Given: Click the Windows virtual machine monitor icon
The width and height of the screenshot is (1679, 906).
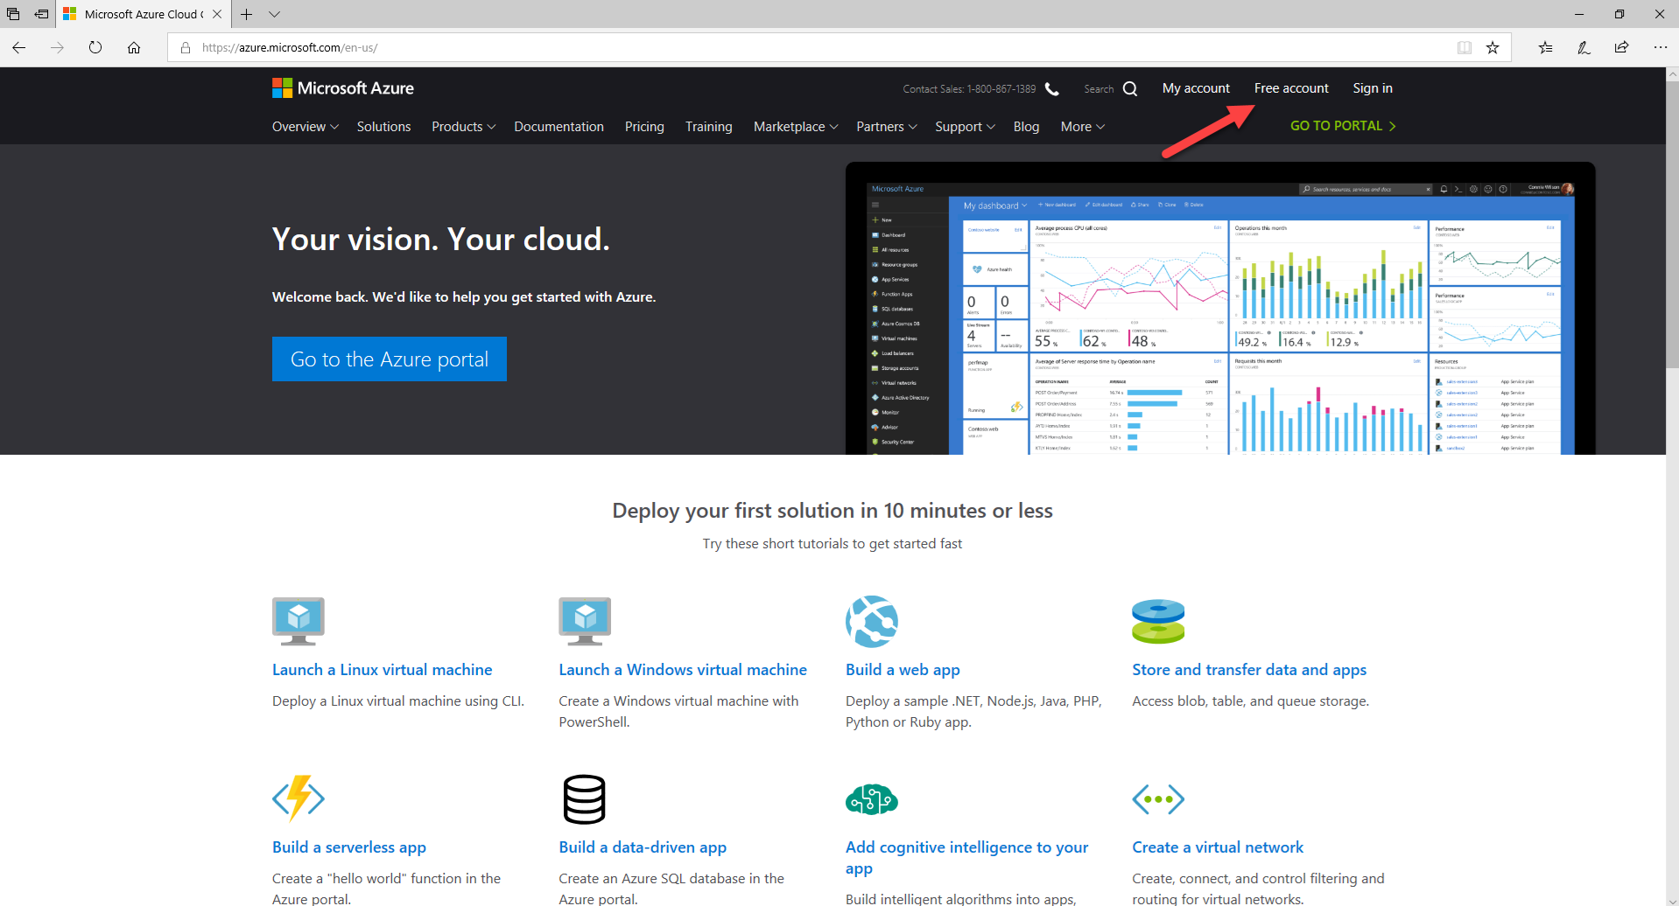Looking at the screenshot, I should [585, 621].
